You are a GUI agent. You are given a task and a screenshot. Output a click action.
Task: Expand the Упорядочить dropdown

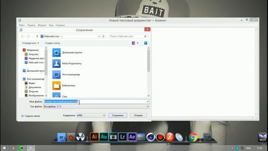pos(31,43)
